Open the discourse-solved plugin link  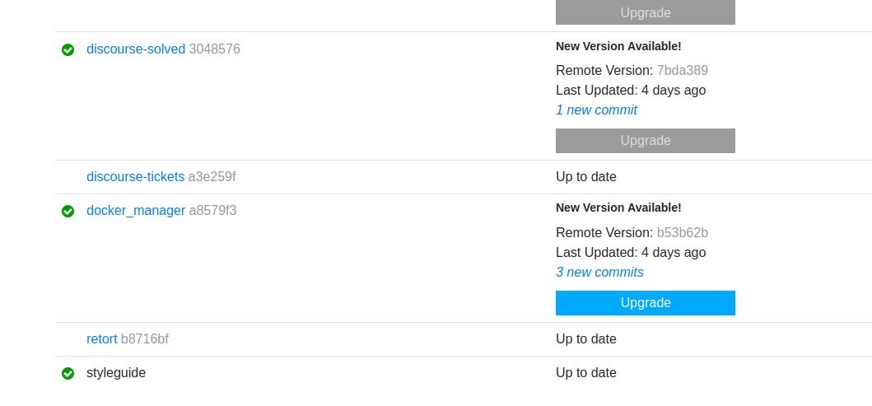[x=136, y=49]
